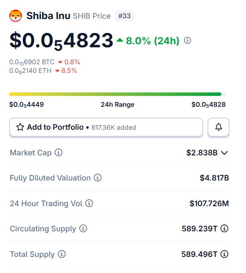Click the 817.36K added text
This screenshot has width=246, height=273.
(x=113, y=128)
